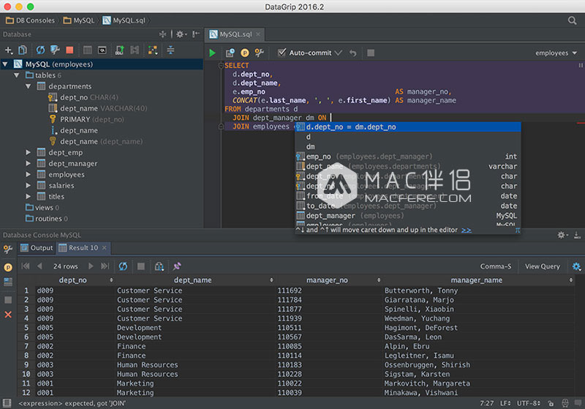Expand the employees table node
This screenshot has height=409, width=585.
29,174
